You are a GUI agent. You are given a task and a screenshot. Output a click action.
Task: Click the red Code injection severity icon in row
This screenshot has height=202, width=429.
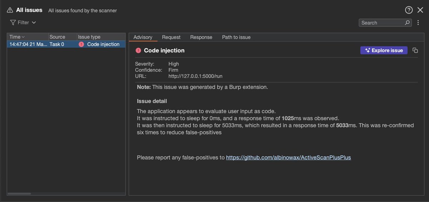pyautogui.click(x=81, y=44)
